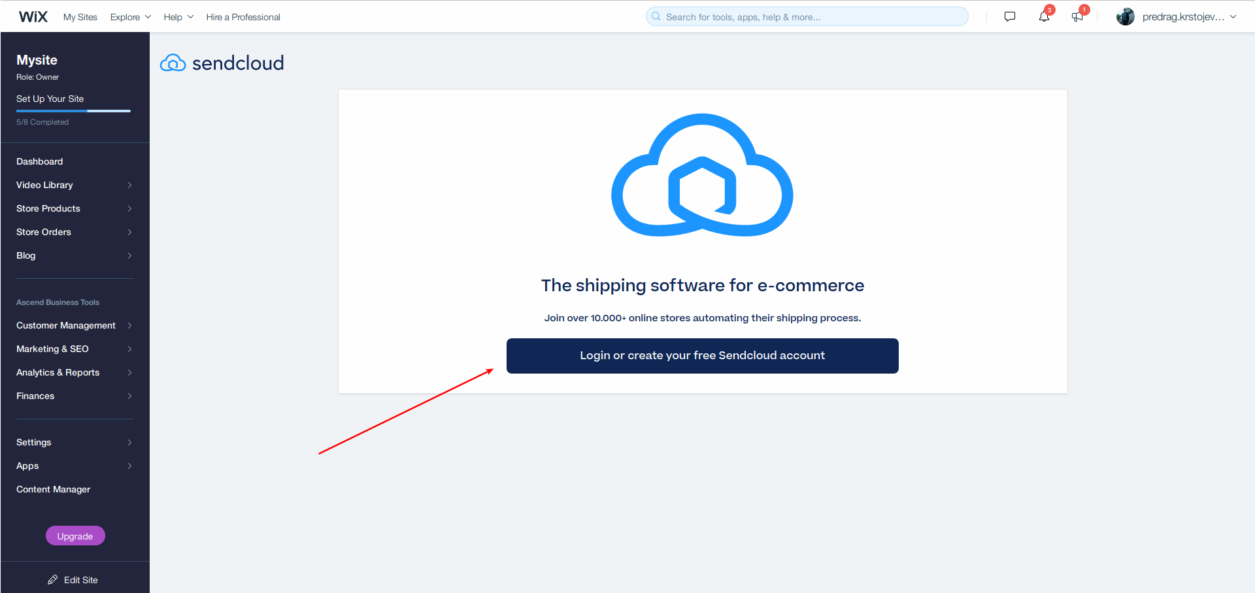Screen dimensions: 1255x593
Task: Click the Ascend Business Tools heading
Action: pos(58,302)
